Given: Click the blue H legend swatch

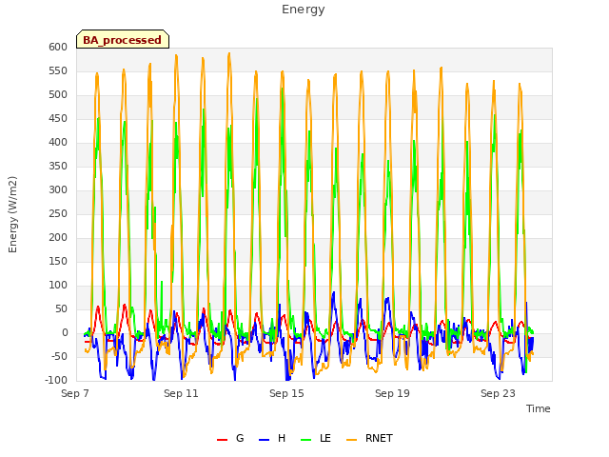Looking at the screenshot, I should (x=264, y=439).
